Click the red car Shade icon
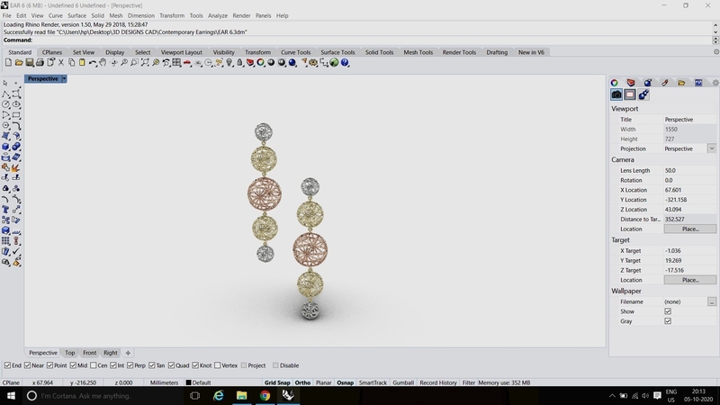 click(x=187, y=62)
